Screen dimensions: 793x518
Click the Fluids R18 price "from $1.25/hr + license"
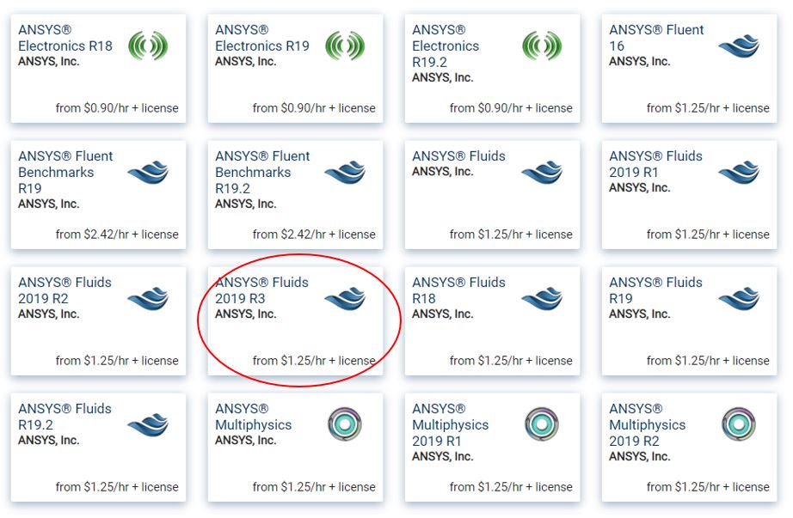[x=511, y=361]
